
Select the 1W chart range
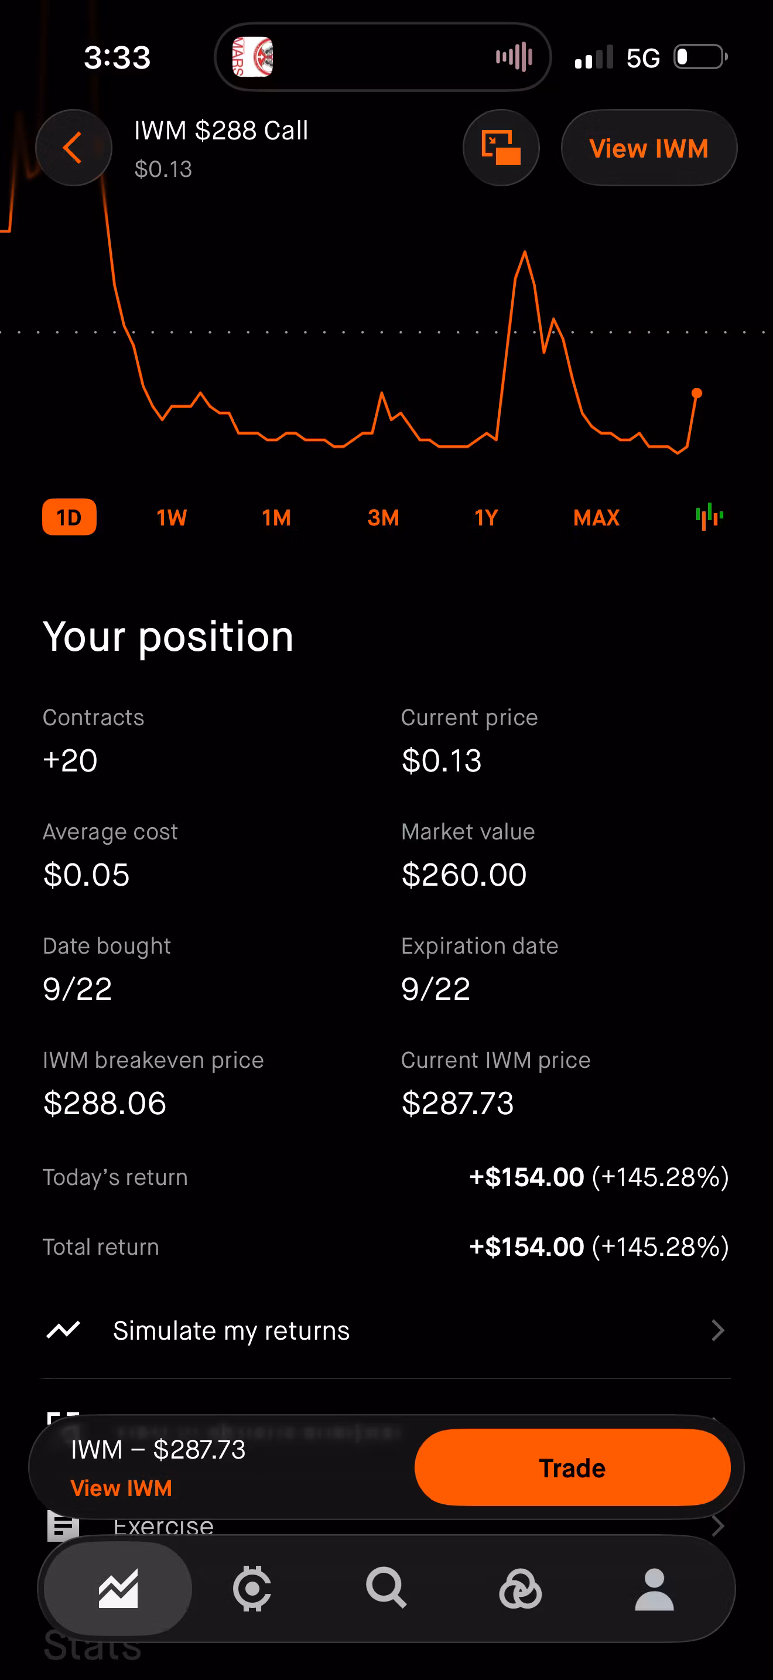[x=172, y=517]
